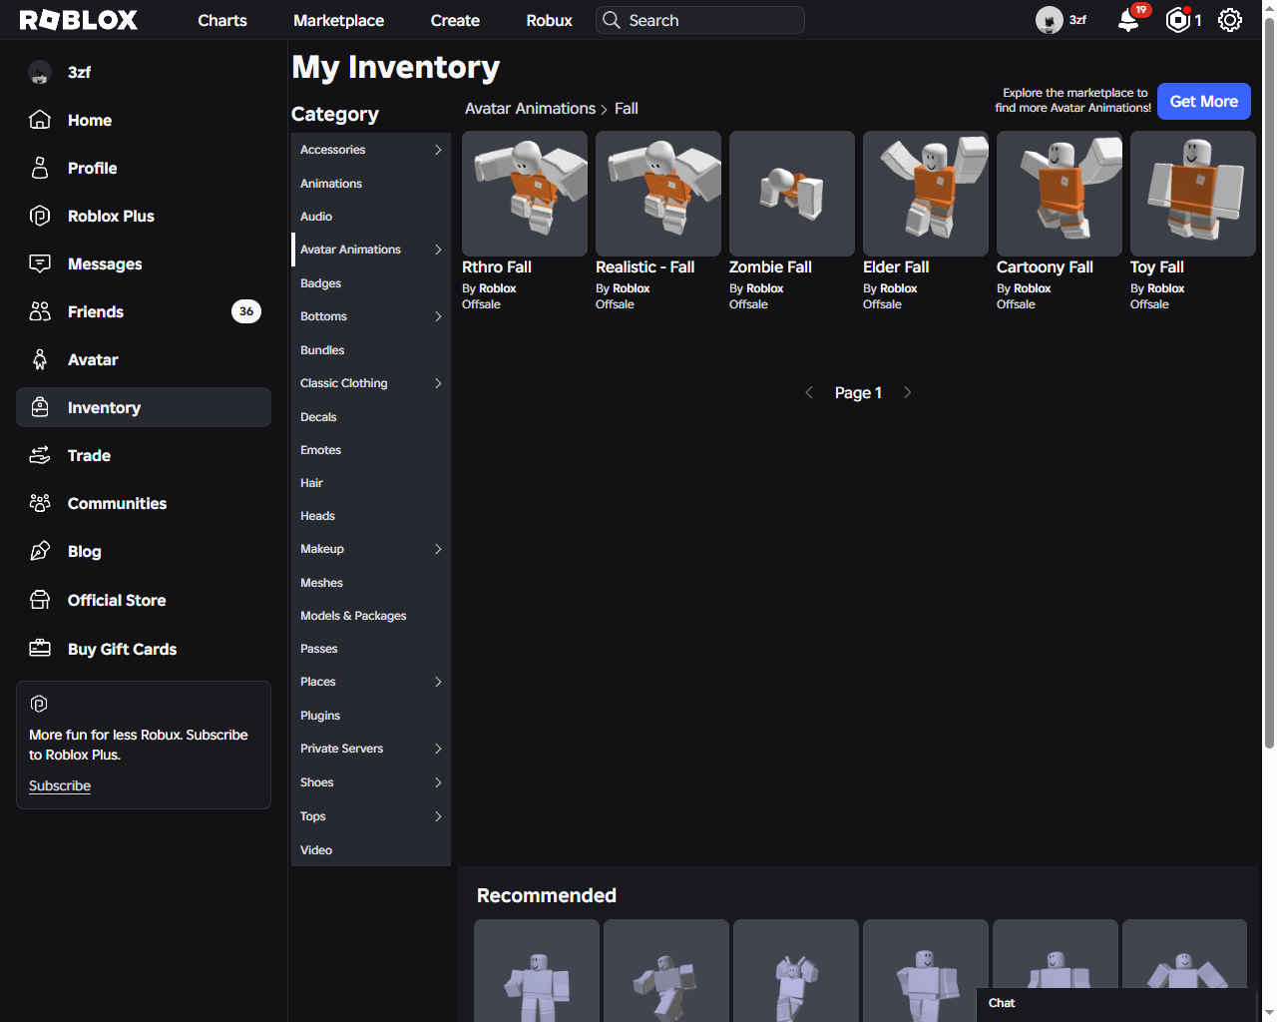Screen dimensions: 1277x1022
Task: Open the Robux balance icon
Action: coord(1178,20)
